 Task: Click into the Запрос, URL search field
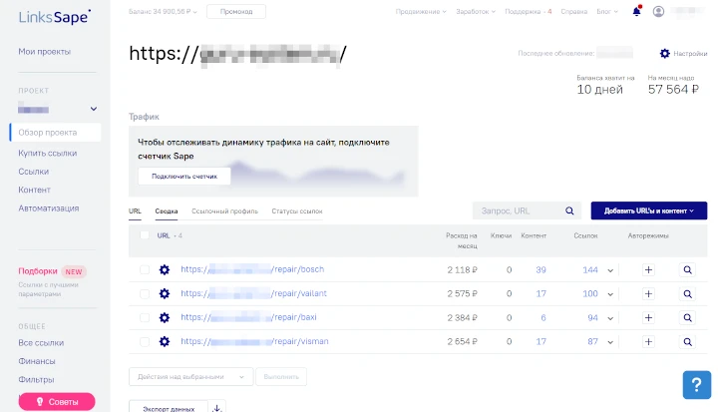(517, 210)
